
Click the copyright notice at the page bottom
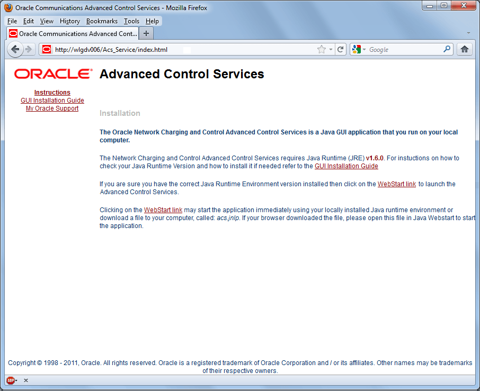pyautogui.click(x=240, y=367)
